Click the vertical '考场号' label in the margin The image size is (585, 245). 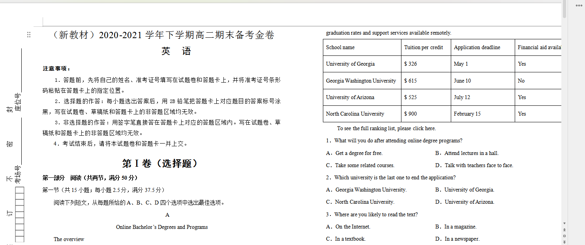point(18,174)
